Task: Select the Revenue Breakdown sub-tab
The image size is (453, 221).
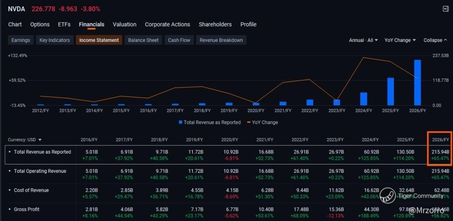Action: tap(221, 40)
